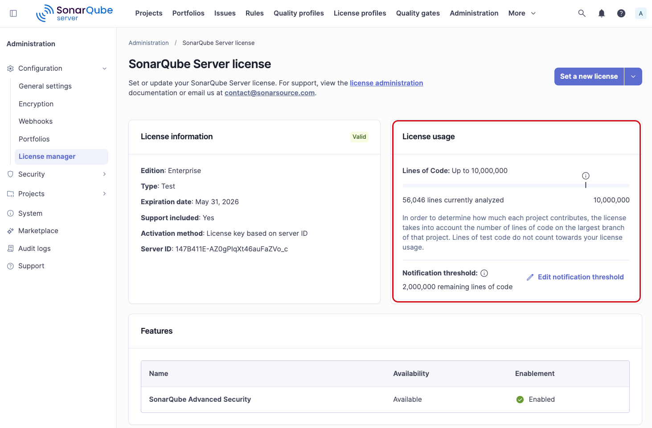Click the Administration breadcrumb link
The image size is (652, 428).
pyautogui.click(x=149, y=43)
